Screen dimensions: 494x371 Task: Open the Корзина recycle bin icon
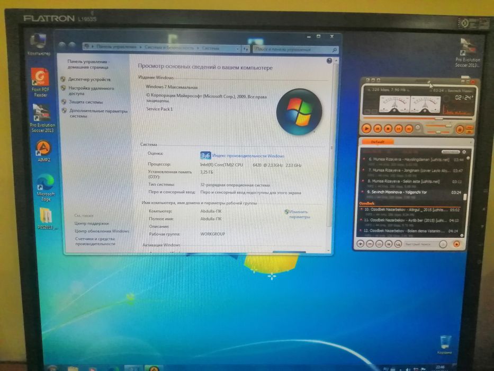click(445, 346)
